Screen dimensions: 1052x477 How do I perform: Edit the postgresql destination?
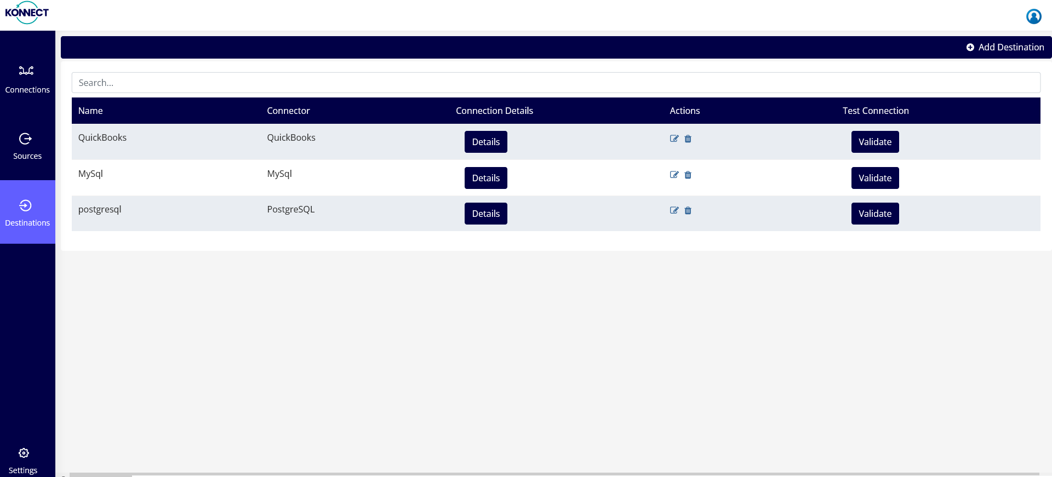674,211
